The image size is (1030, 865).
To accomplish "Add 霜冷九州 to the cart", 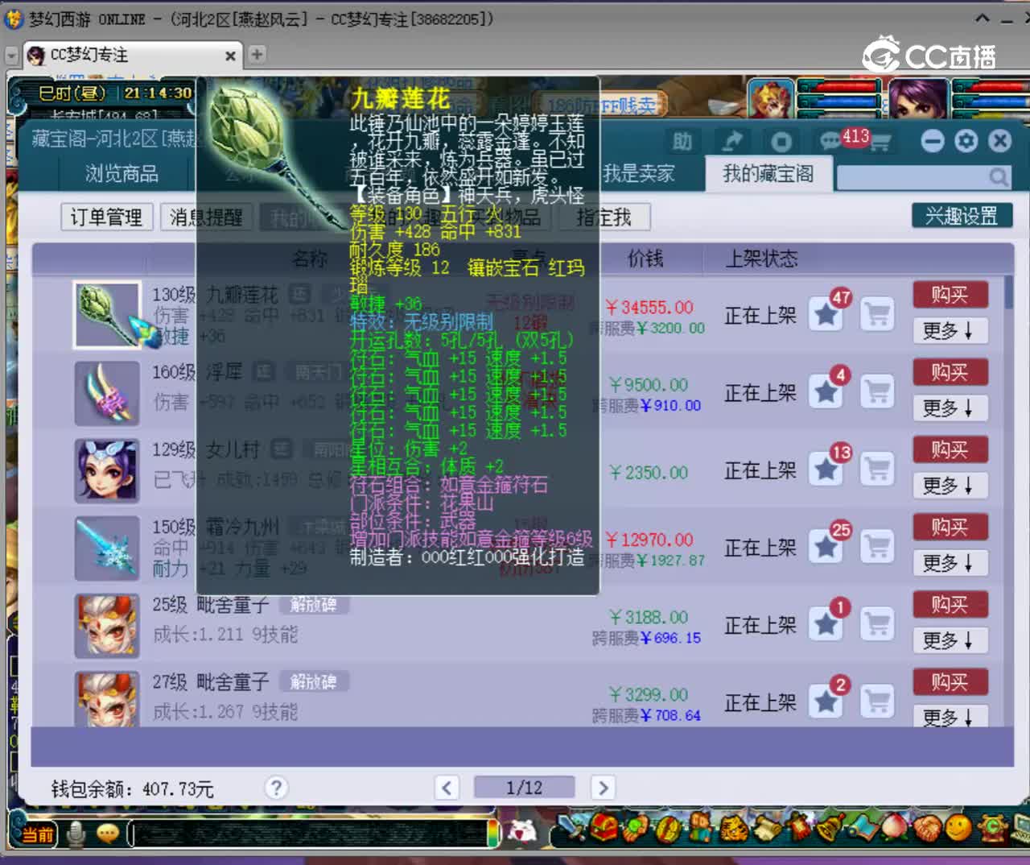I will point(877,546).
